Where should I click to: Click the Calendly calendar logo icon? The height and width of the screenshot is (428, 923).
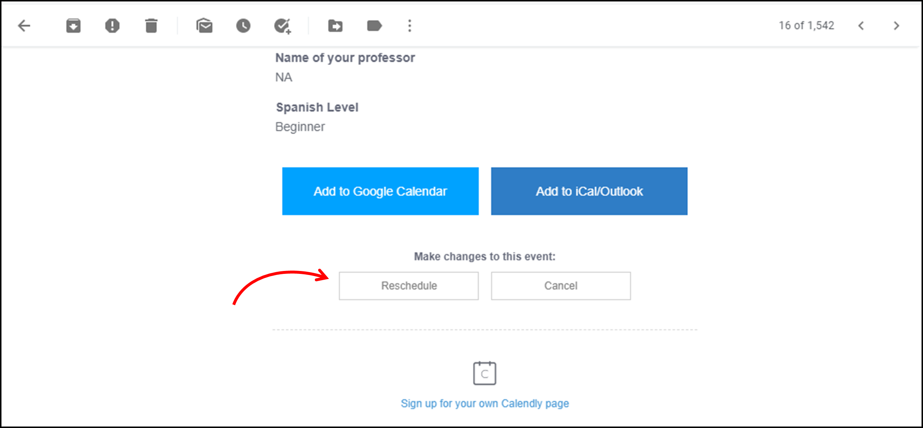[485, 373]
